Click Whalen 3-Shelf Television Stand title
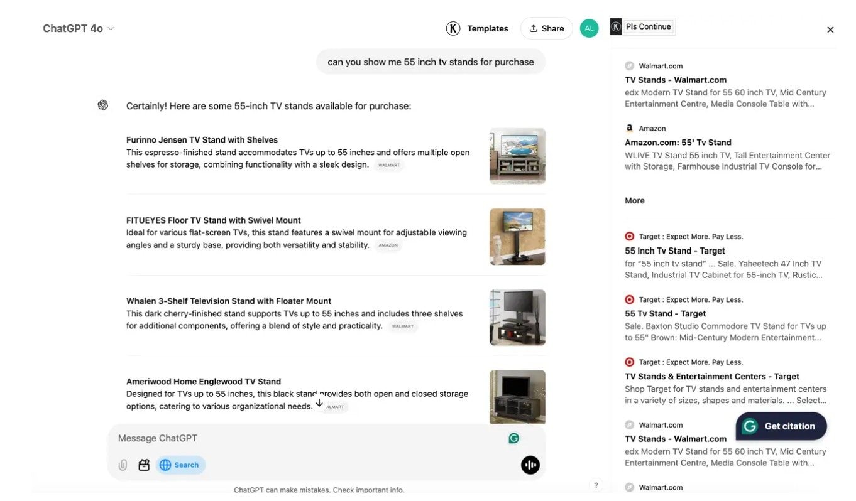Image resolution: width=856 pixels, height=501 pixels. (x=229, y=301)
